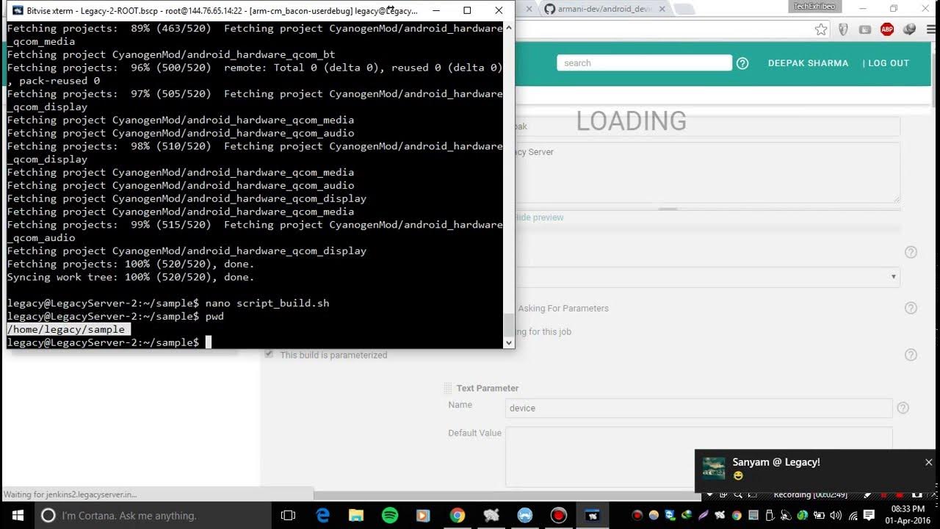Open DEEPAK SHARMA user link
Image resolution: width=940 pixels, height=529 pixels.
click(808, 63)
